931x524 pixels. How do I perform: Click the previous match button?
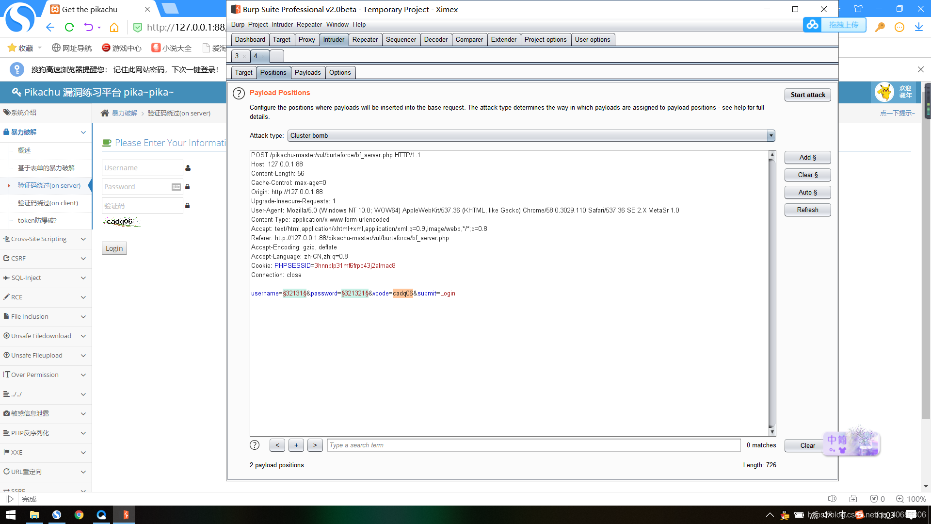[x=277, y=445]
